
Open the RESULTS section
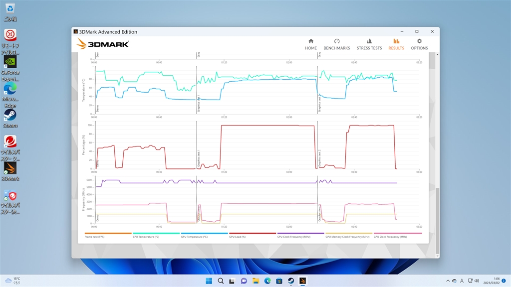pos(396,44)
